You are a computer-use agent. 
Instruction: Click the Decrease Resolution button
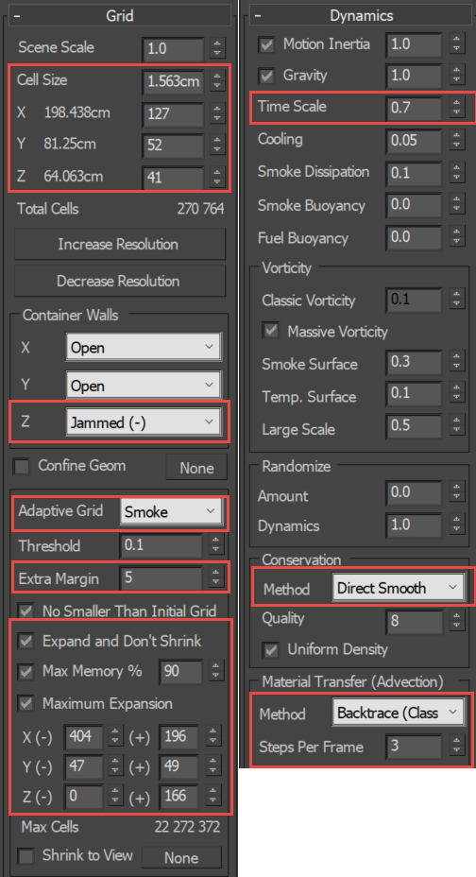tap(120, 282)
